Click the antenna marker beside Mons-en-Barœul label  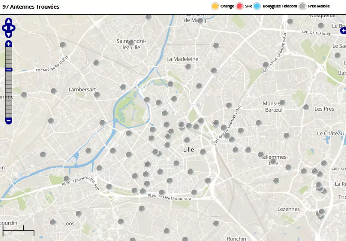(282, 103)
